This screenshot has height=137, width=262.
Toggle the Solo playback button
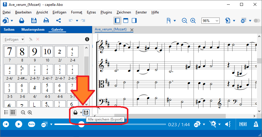31,124
